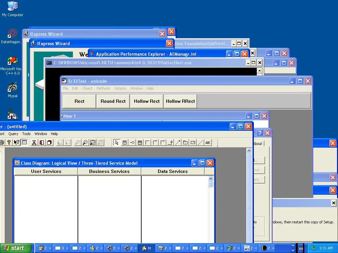Select the plain Association corner-line tool
This screenshot has width=338, height=253.
pyautogui.click(x=147, y=142)
